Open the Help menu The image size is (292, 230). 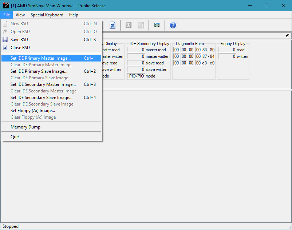(x=74, y=15)
